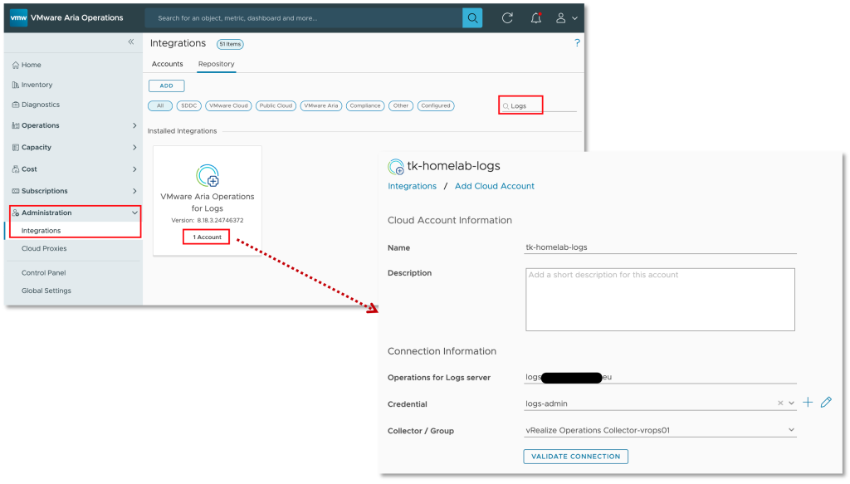Open Cloud Proxies in the sidebar
This screenshot has height=484, width=850.
[44, 249]
